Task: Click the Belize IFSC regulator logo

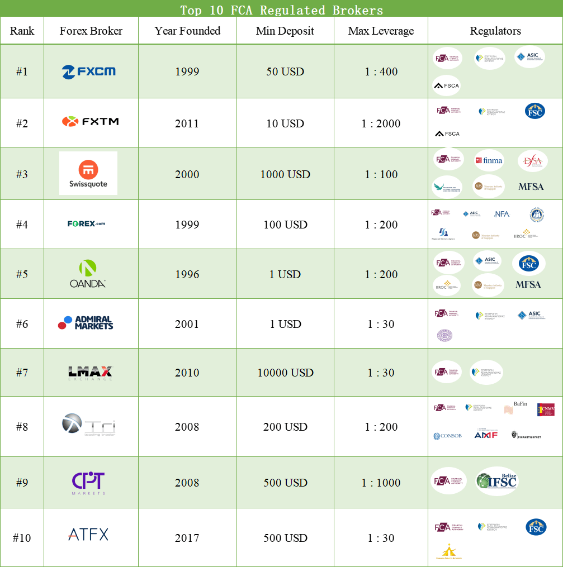Action: pyautogui.click(x=497, y=481)
